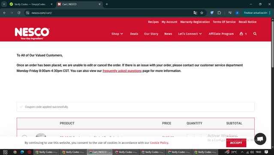Open the browser extensions puzzle icon
The image size is (274, 155).
219,13
